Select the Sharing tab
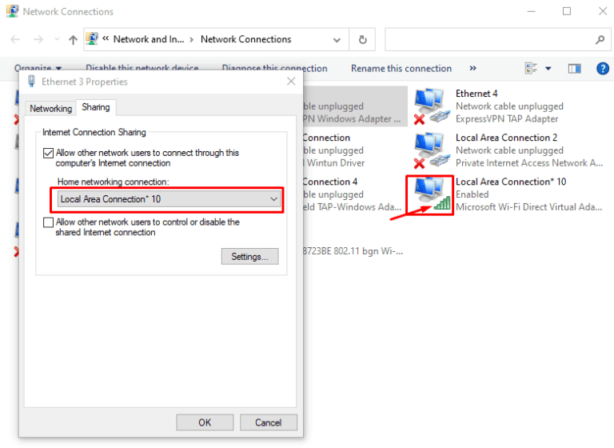The image size is (614, 448). pyautogui.click(x=96, y=107)
